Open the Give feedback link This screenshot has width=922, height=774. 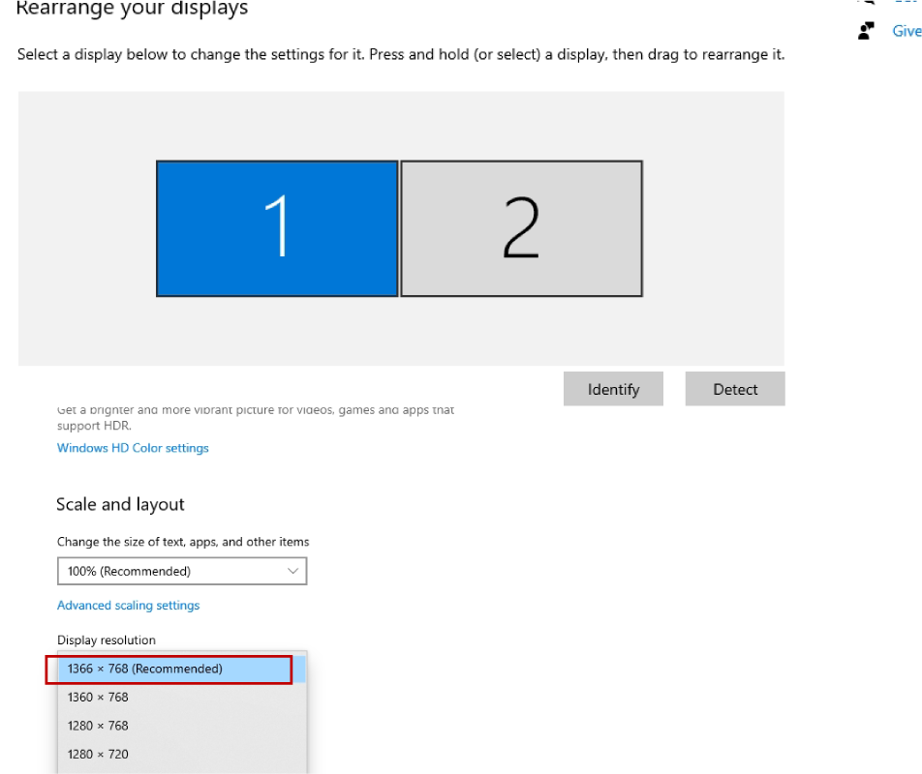pos(907,31)
